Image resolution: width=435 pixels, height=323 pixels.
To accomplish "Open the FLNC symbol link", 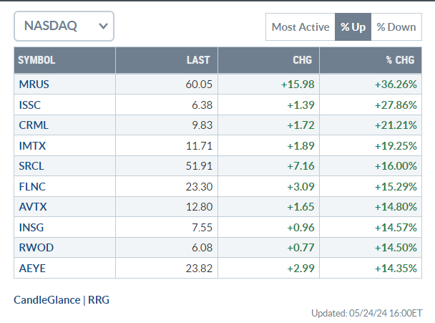I will coord(31,188).
